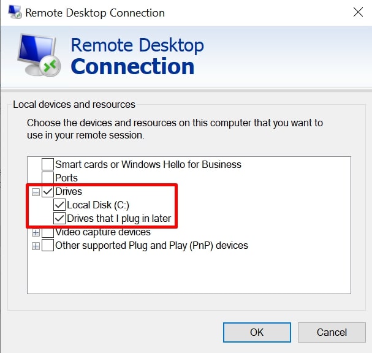The width and height of the screenshot is (372, 353).
Task: Click empty area of the devices list
Action: 189,273
